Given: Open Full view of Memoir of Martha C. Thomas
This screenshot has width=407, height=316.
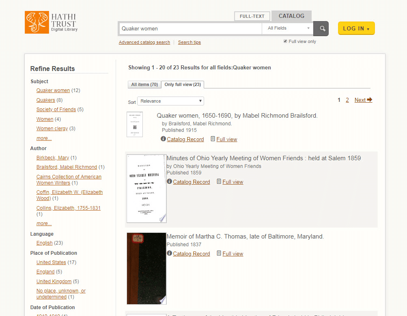Looking at the screenshot, I should click(233, 254).
